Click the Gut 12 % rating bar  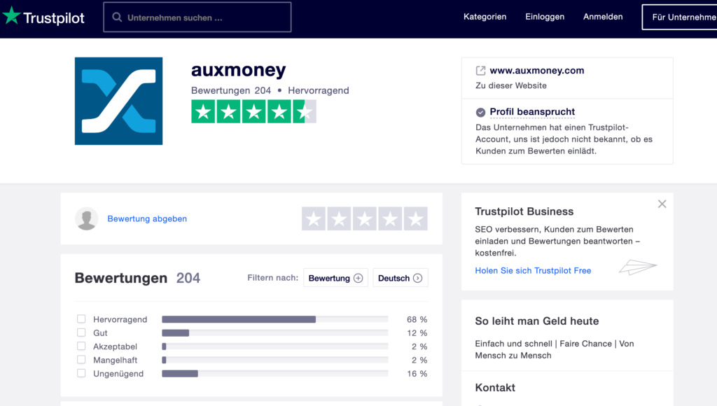click(274, 332)
